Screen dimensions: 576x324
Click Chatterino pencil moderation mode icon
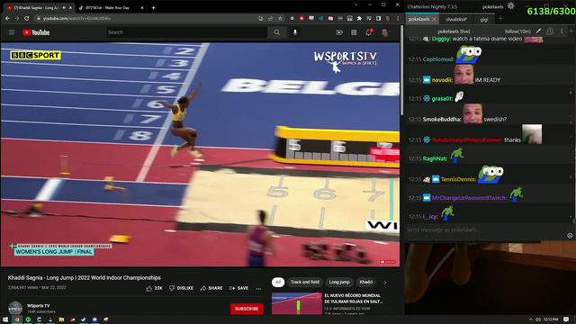[538, 31]
